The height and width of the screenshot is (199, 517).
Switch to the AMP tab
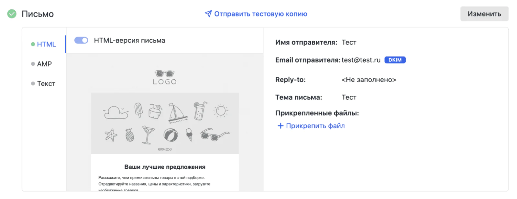click(x=41, y=64)
